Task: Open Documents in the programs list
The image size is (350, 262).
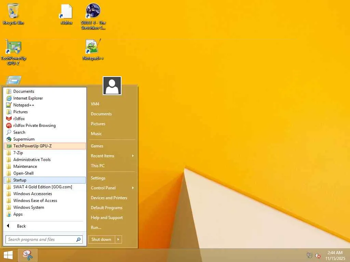Action: point(45,91)
